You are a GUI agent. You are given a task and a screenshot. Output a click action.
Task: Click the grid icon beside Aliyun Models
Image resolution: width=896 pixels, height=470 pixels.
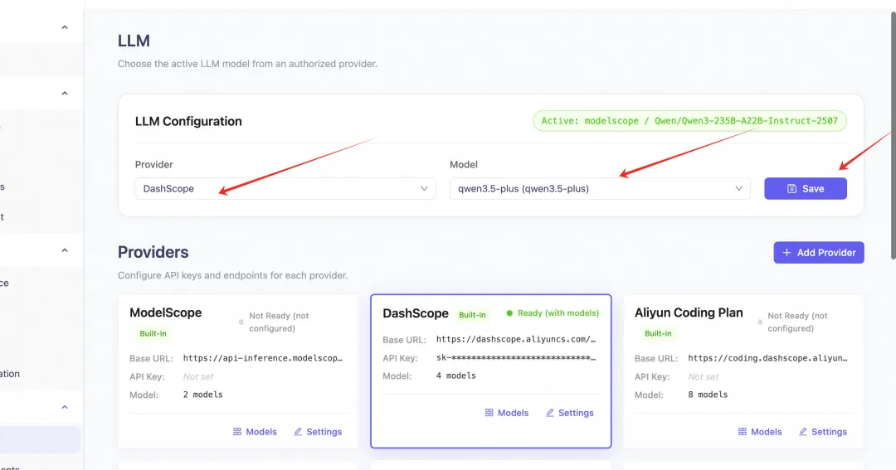[x=743, y=432]
